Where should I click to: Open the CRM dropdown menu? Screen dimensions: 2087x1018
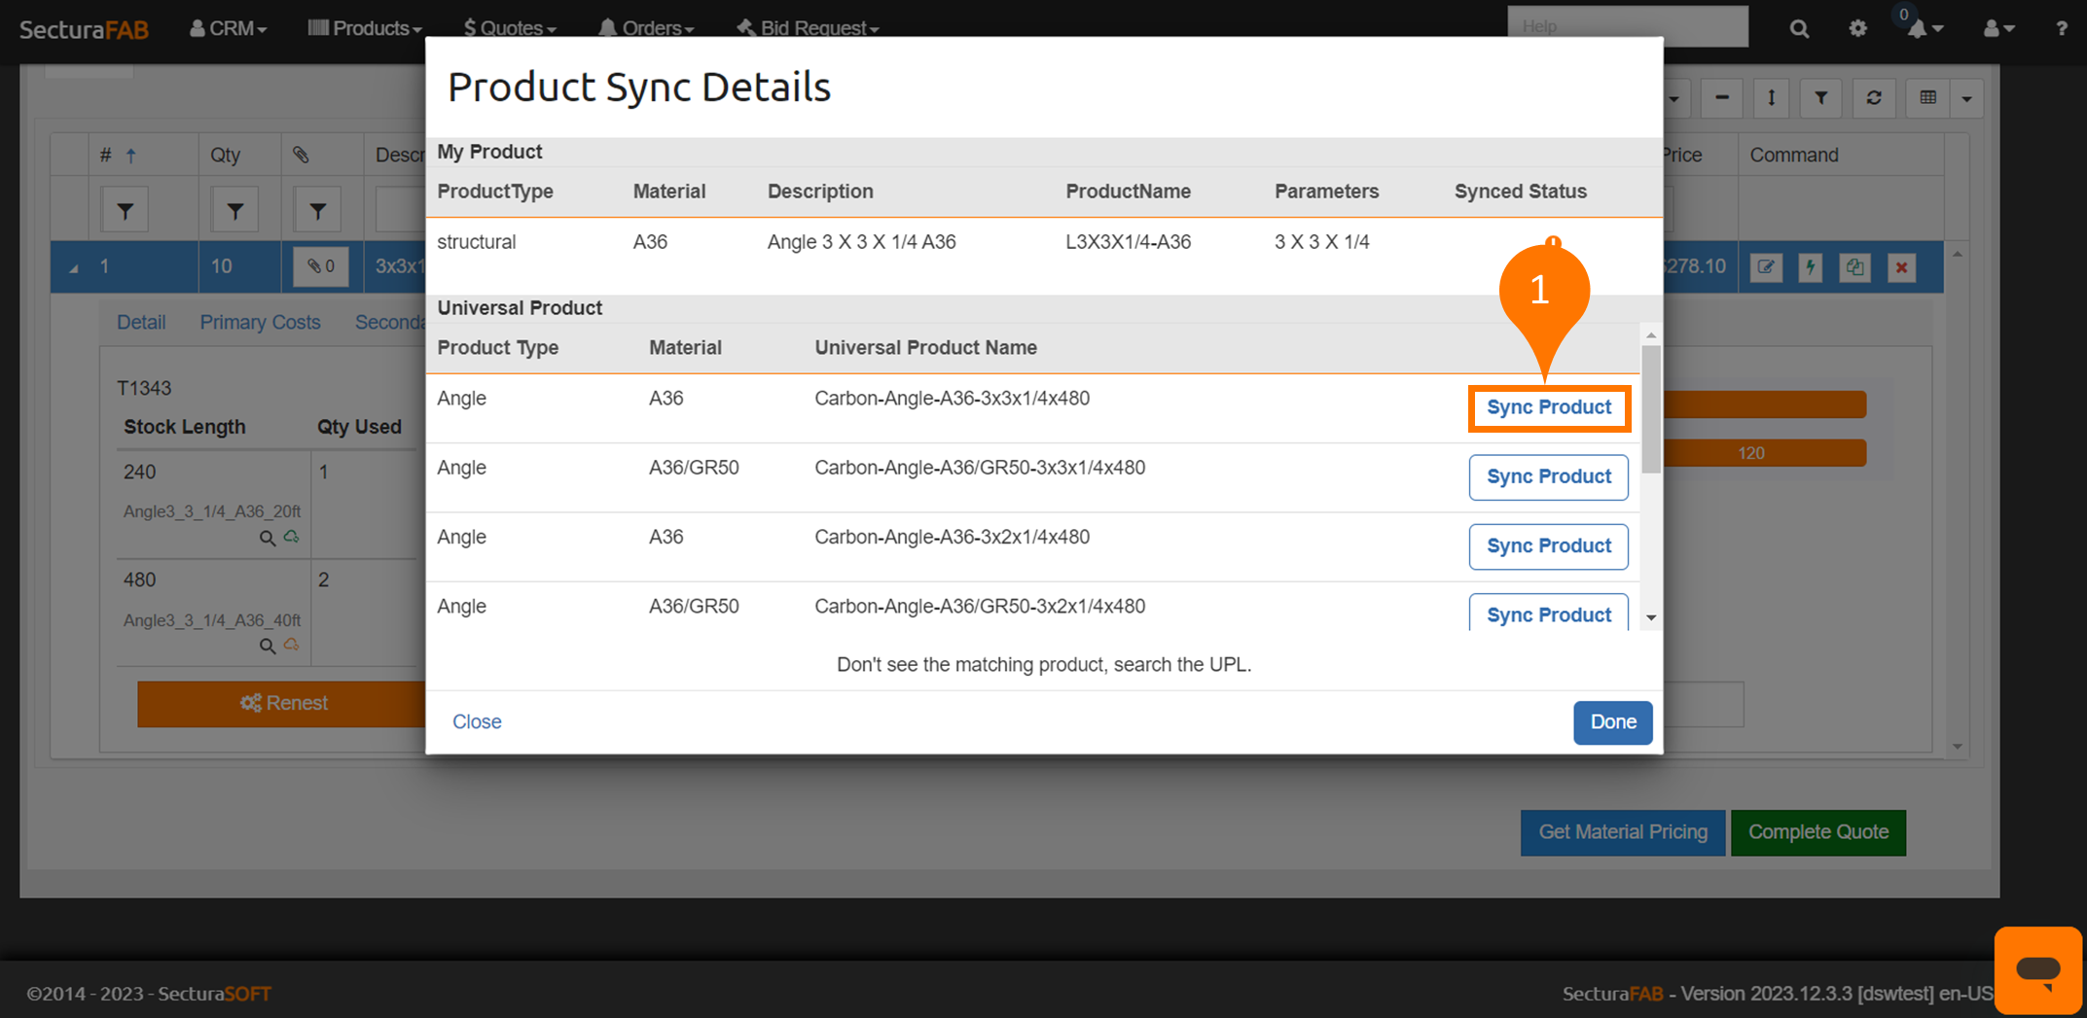[229, 28]
